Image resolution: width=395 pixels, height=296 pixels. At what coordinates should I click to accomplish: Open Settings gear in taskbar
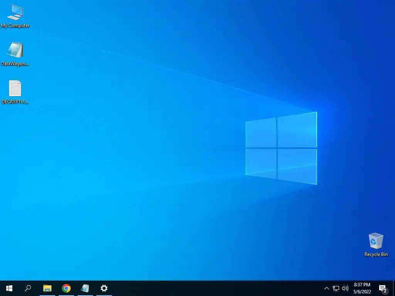(x=104, y=288)
